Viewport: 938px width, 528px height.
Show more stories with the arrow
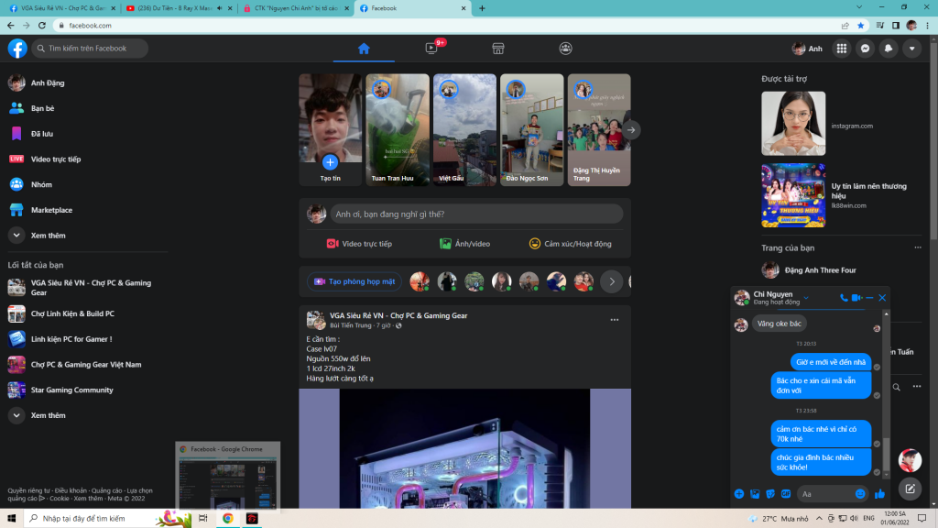pyautogui.click(x=631, y=130)
